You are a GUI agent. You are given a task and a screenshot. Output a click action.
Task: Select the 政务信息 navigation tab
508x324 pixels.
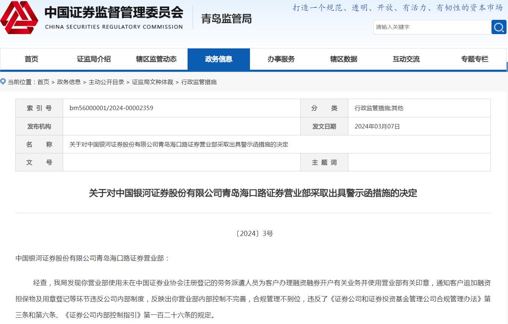point(219,59)
